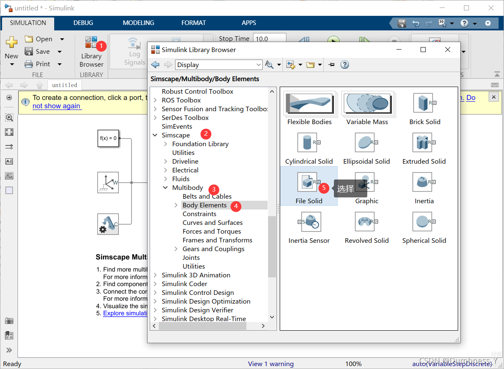Select the Inertia block
The image size is (504, 369).
tap(424, 188)
